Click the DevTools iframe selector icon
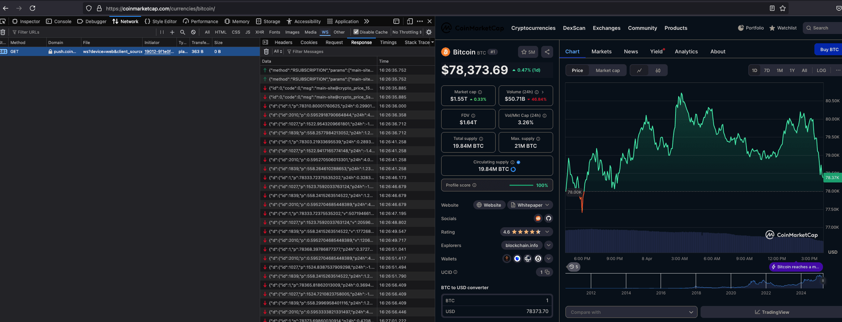842x322 pixels. click(x=396, y=21)
